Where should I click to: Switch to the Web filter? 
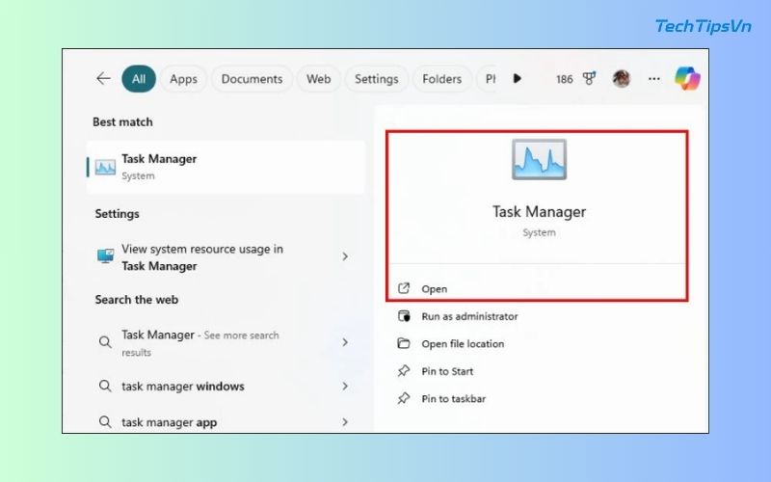coord(319,79)
